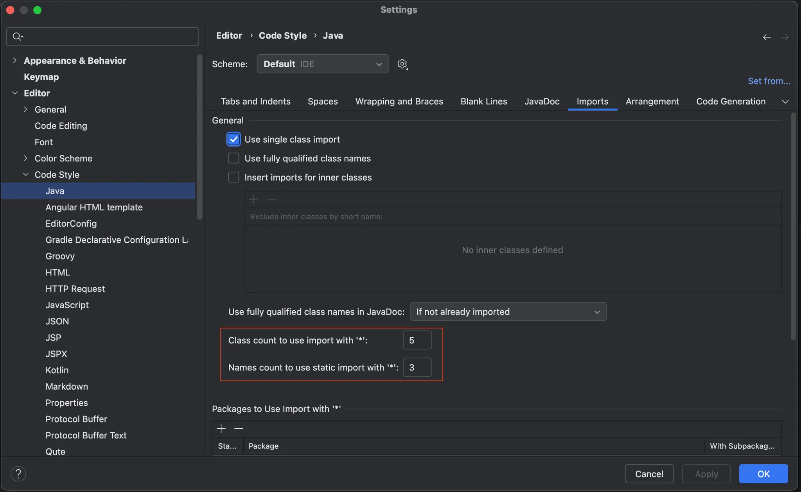The width and height of the screenshot is (801, 492).
Task: Click the back navigation arrow
Action: pos(767,37)
